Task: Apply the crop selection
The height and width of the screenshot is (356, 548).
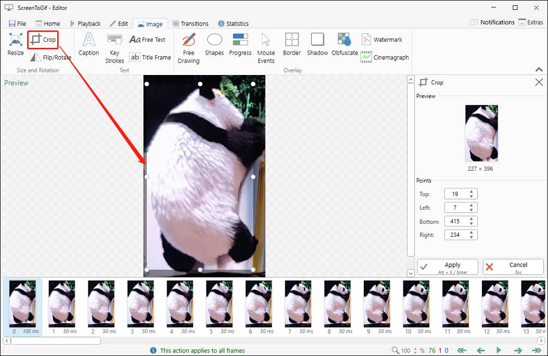Action: pyautogui.click(x=447, y=266)
